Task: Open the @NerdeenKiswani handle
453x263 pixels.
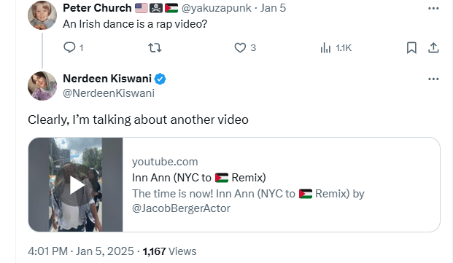Action: click(x=109, y=93)
